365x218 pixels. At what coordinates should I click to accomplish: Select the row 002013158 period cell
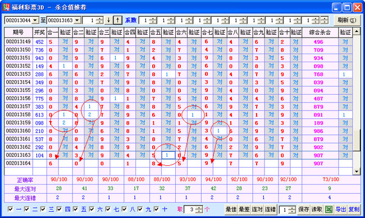(19, 114)
